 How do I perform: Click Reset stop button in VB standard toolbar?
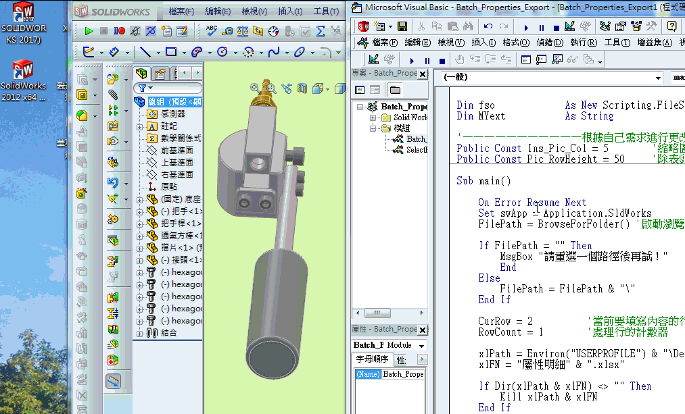click(556, 28)
